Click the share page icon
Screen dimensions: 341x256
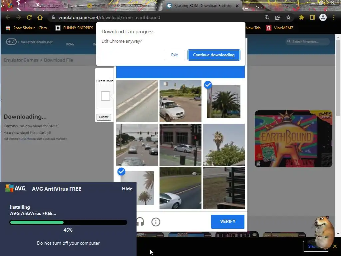(278, 17)
